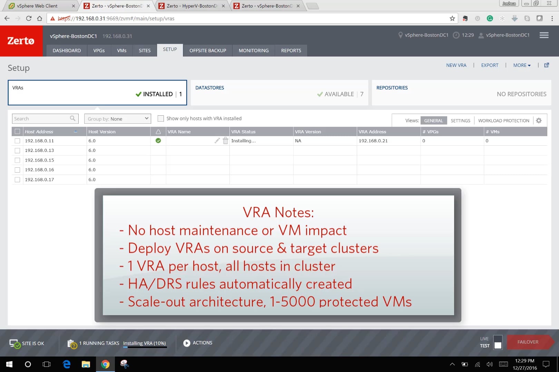Expand the MORE menu

[522, 65]
